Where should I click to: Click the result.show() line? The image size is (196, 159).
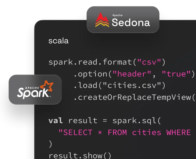[80, 155]
